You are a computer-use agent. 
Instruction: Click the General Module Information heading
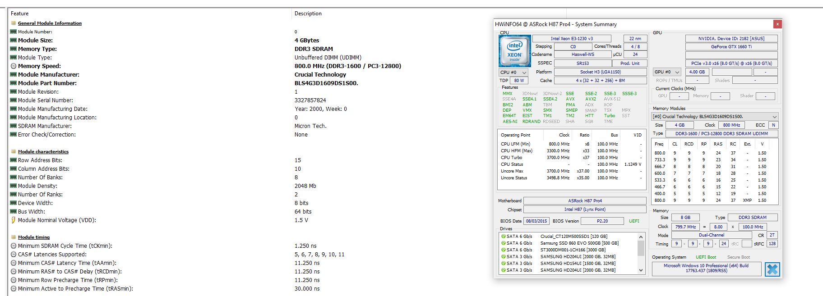pyautogui.click(x=50, y=23)
